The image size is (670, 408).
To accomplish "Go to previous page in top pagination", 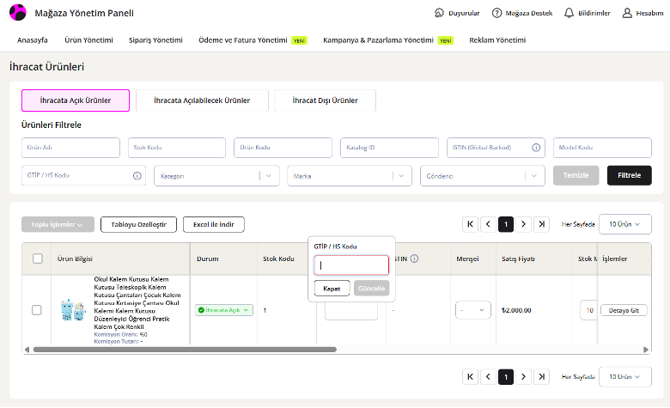I will (x=488, y=224).
